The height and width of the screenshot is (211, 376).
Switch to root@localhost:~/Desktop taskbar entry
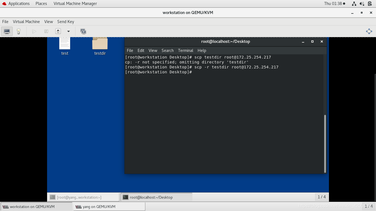pos(156,197)
